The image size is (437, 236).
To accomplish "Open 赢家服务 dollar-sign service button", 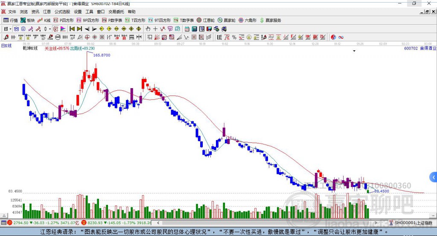I will click(x=271, y=20).
